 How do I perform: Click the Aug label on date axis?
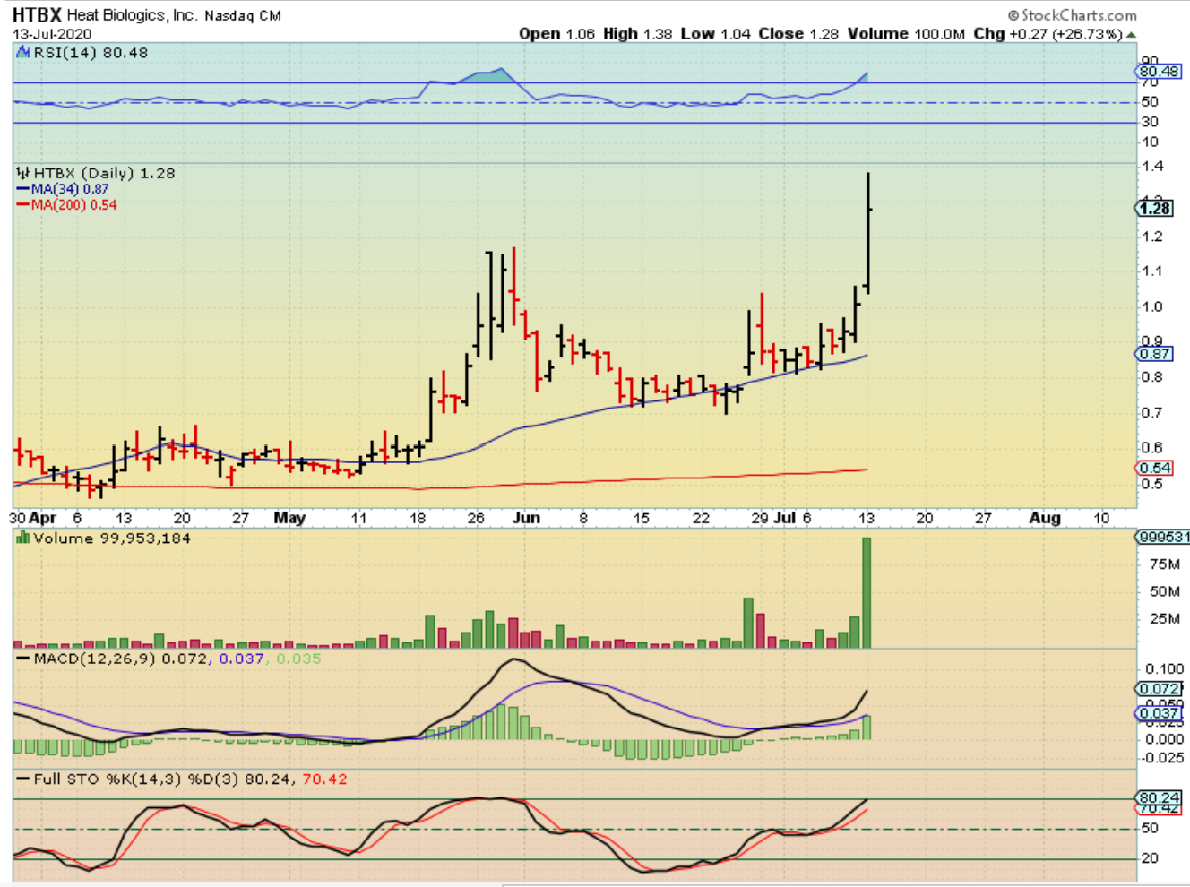(1045, 518)
